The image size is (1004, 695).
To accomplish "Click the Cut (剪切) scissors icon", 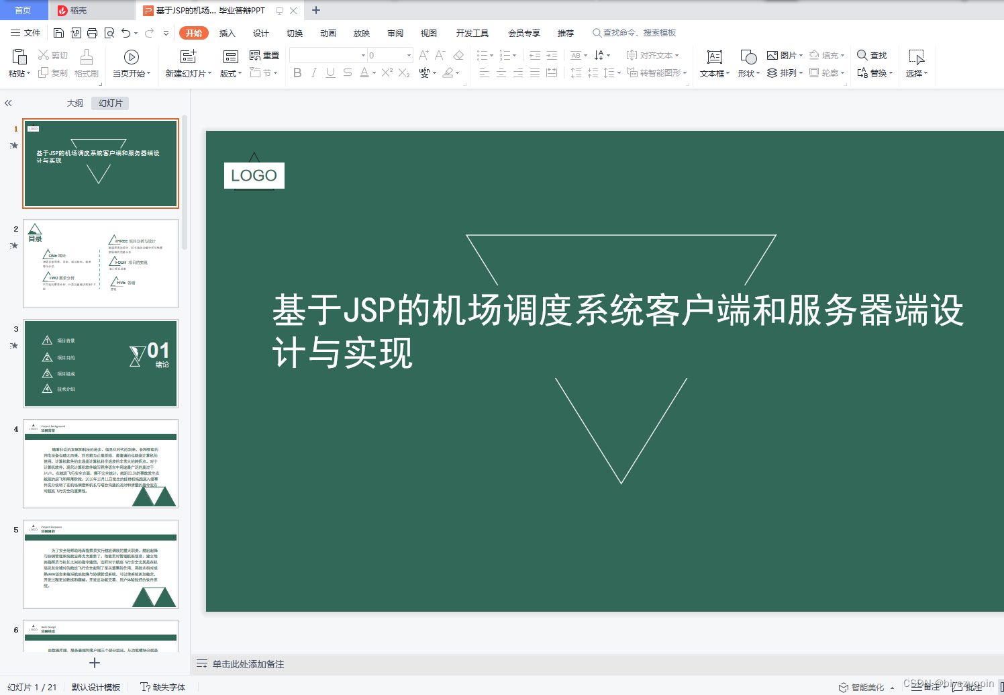I will click(x=44, y=55).
